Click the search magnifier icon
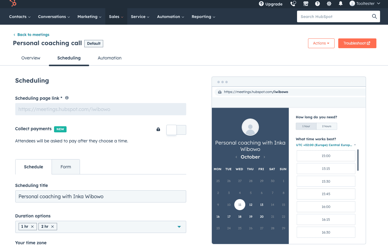The image size is (388, 247). point(374,16)
